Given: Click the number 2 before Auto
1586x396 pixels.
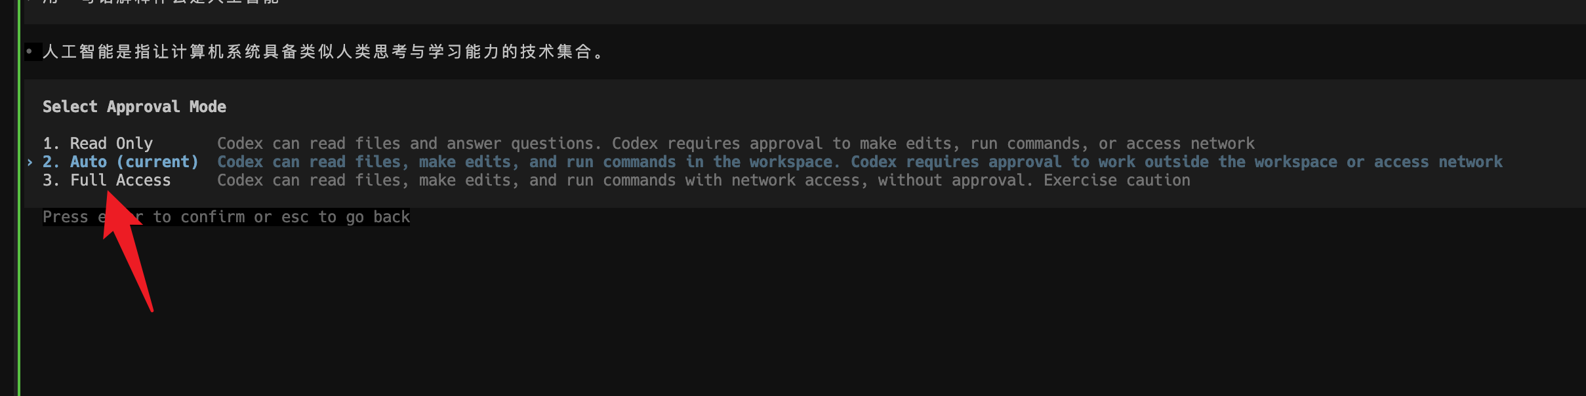Looking at the screenshot, I should (x=49, y=162).
